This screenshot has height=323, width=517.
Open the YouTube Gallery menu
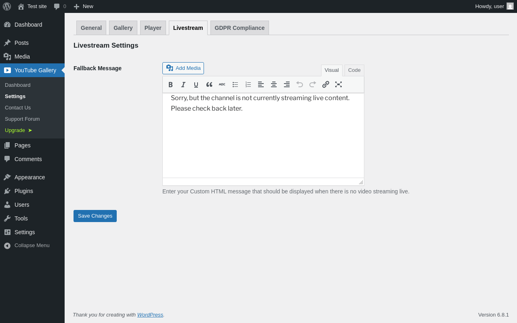pos(32,70)
